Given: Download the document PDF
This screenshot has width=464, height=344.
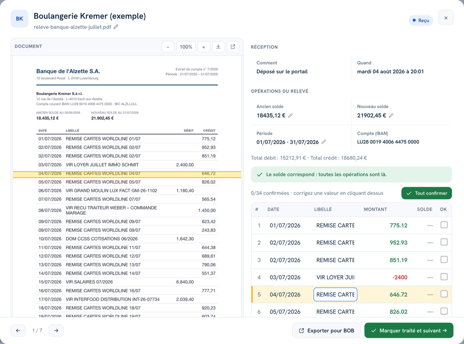Looking at the screenshot, I should (218, 47).
